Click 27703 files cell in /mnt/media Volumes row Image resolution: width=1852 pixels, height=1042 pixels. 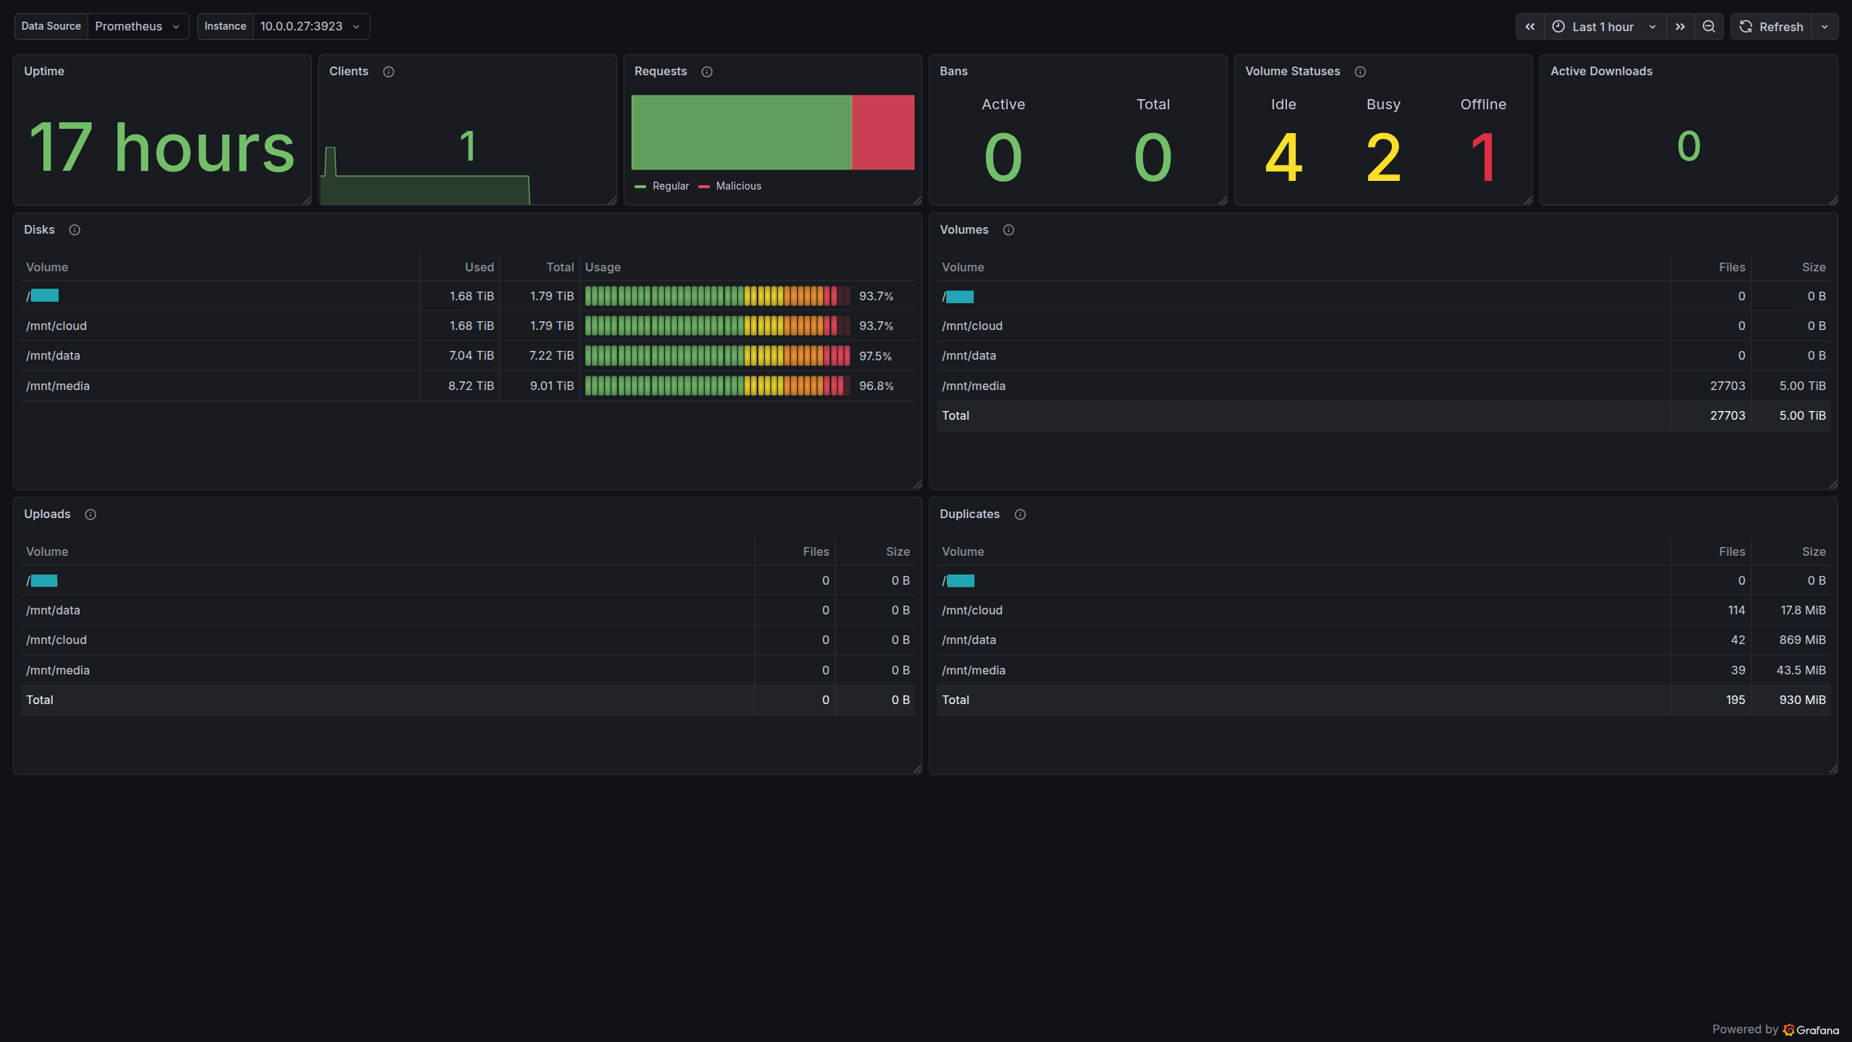(x=1728, y=386)
